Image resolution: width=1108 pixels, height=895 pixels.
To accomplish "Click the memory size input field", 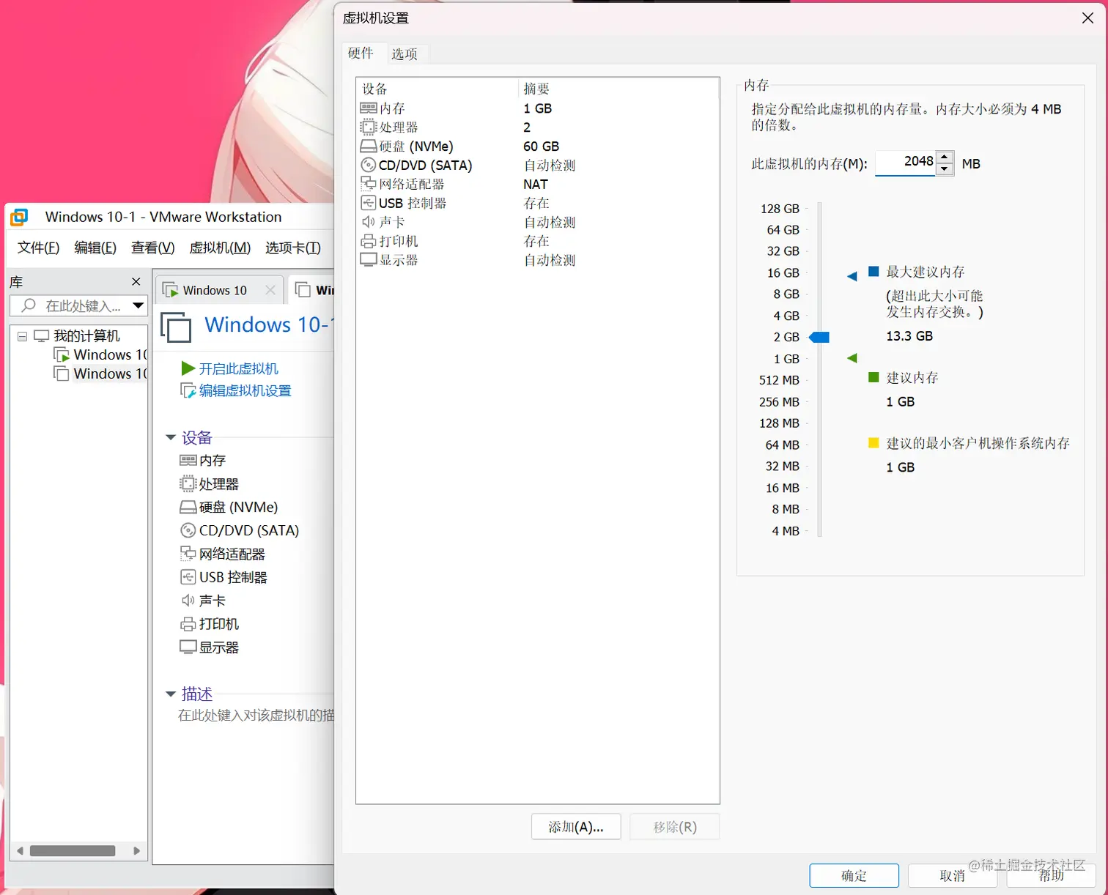I will coord(906,163).
